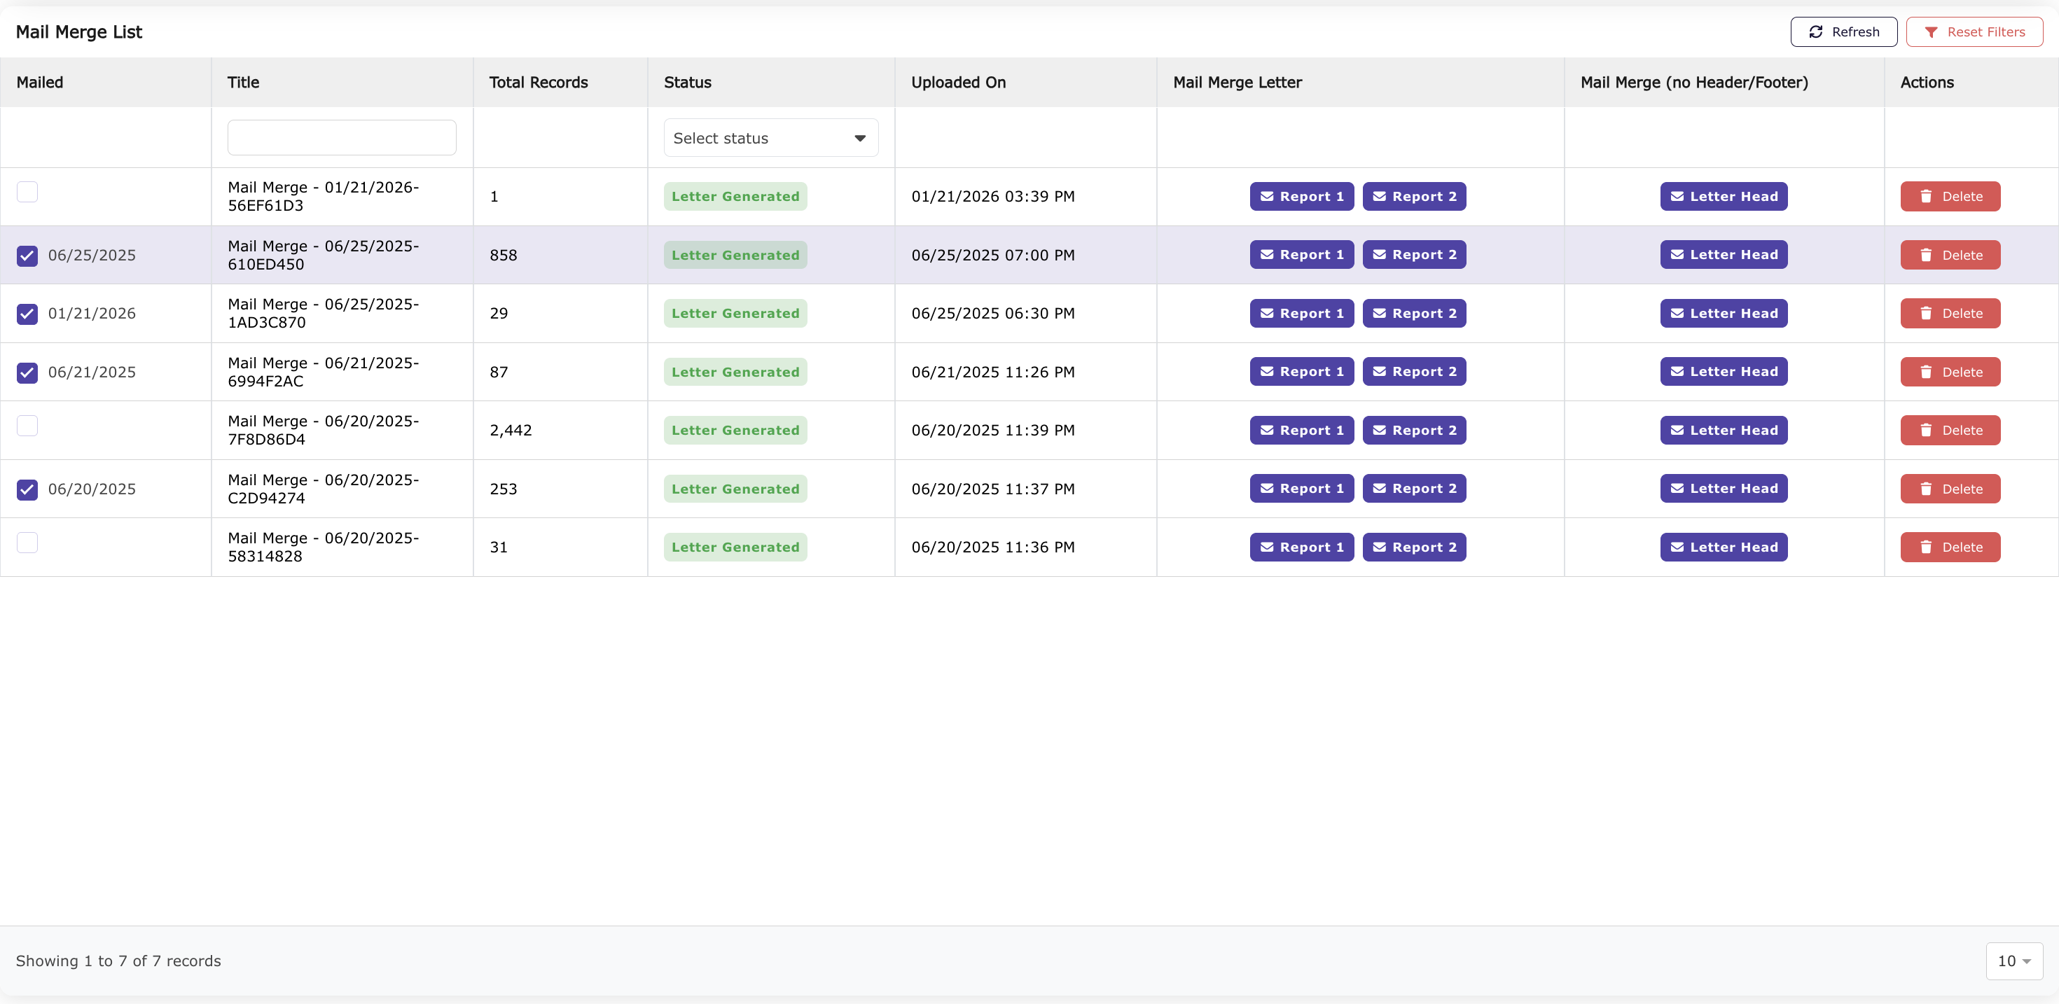
Task: Click the trash icon for Mail Merge 610ED450
Action: coord(1927,254)
